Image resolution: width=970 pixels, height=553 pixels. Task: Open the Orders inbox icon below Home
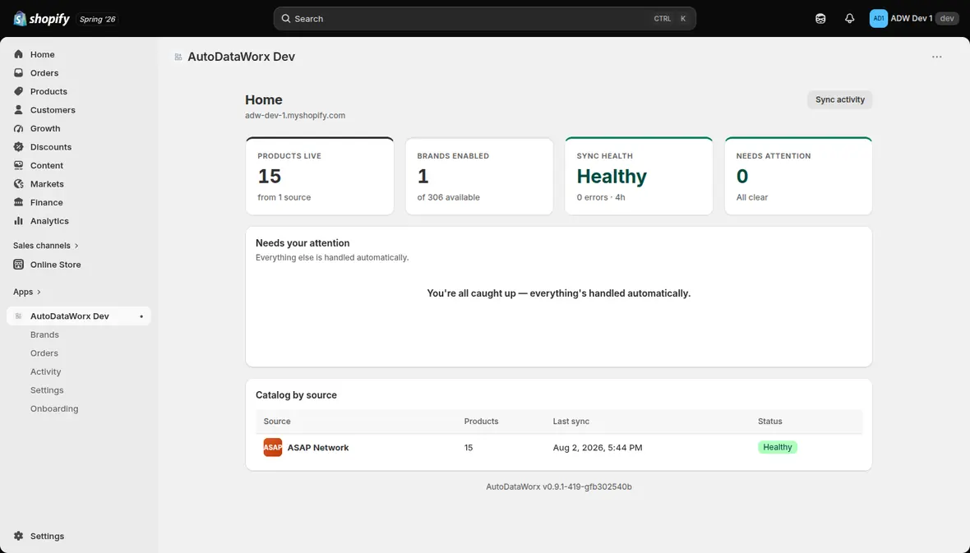click(x=19, y=73)
